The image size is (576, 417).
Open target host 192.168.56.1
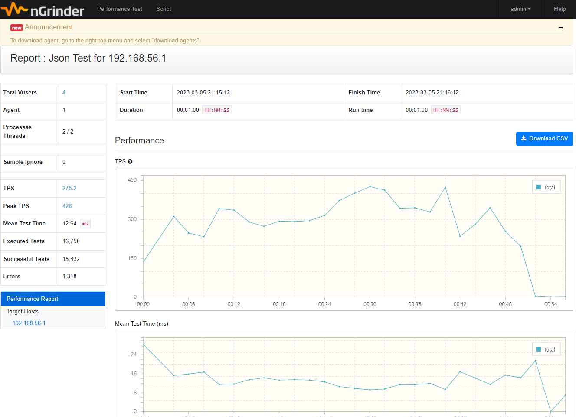(x=29, y=323)
